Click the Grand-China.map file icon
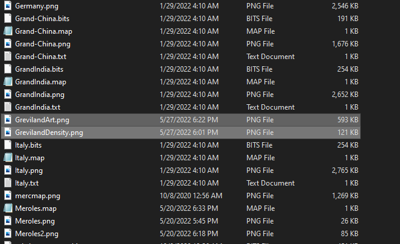Screen dimensions: 400x244 coord(8,31)
